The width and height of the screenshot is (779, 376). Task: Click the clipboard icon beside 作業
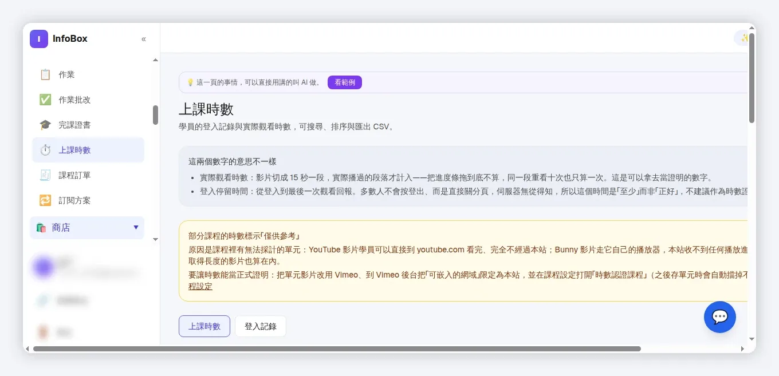[45, 74]
